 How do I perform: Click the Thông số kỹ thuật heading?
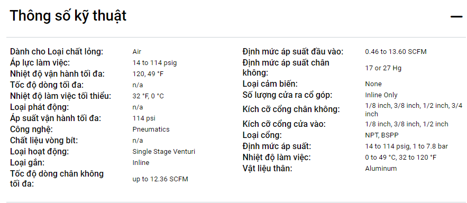coord(68,16)
